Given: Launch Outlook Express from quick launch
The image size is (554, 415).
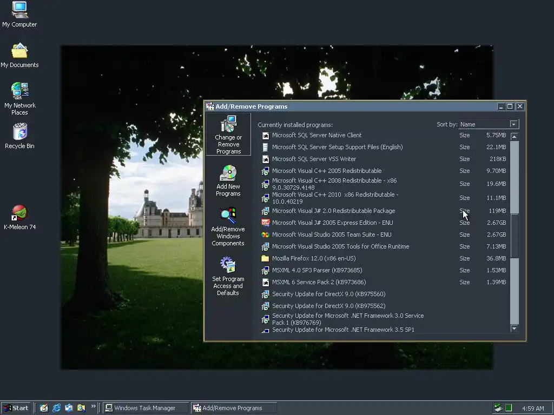Looking at the screenshot, I should 69,408.
